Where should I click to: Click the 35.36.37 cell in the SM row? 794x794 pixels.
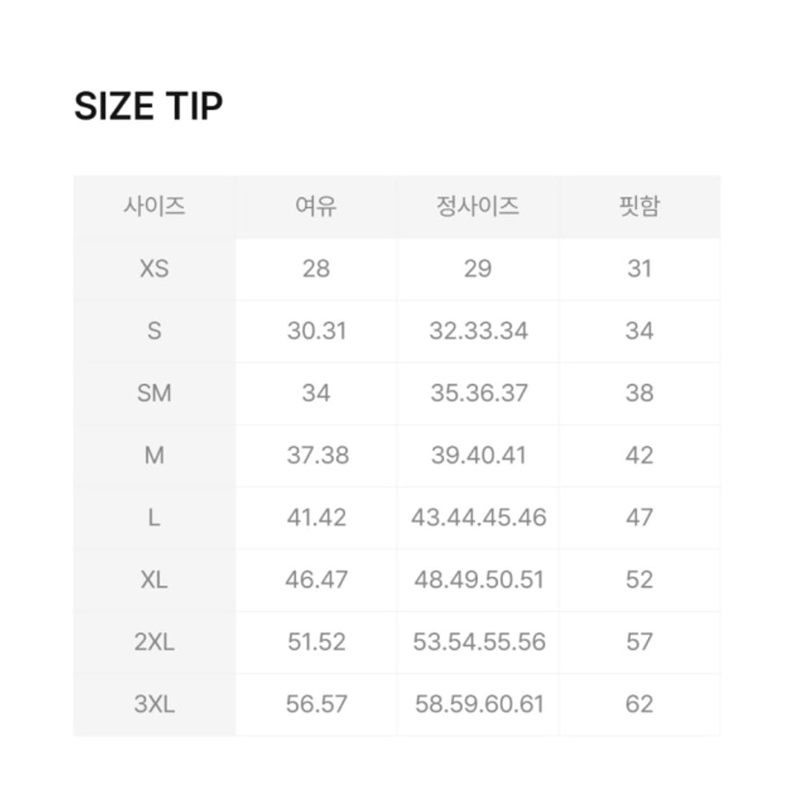[x=478, y=394]
